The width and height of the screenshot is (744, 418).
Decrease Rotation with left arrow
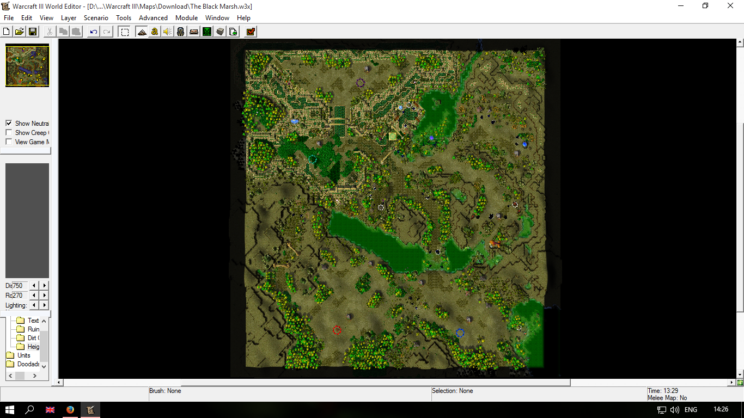pyautogui.click(x=34, y=295)
